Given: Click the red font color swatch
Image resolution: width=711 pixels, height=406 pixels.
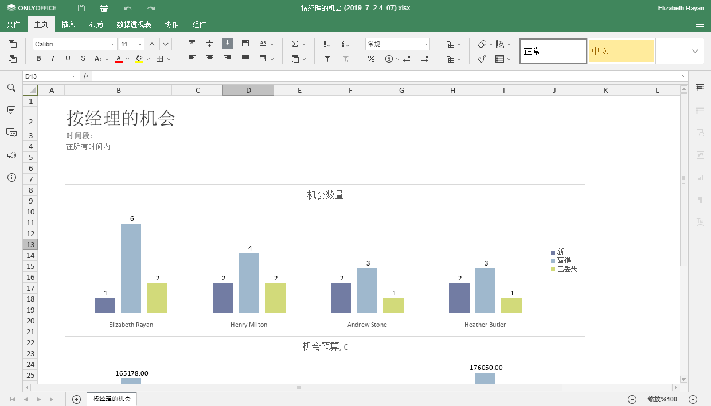Looking at the screenshot, I should pos(119,58).
